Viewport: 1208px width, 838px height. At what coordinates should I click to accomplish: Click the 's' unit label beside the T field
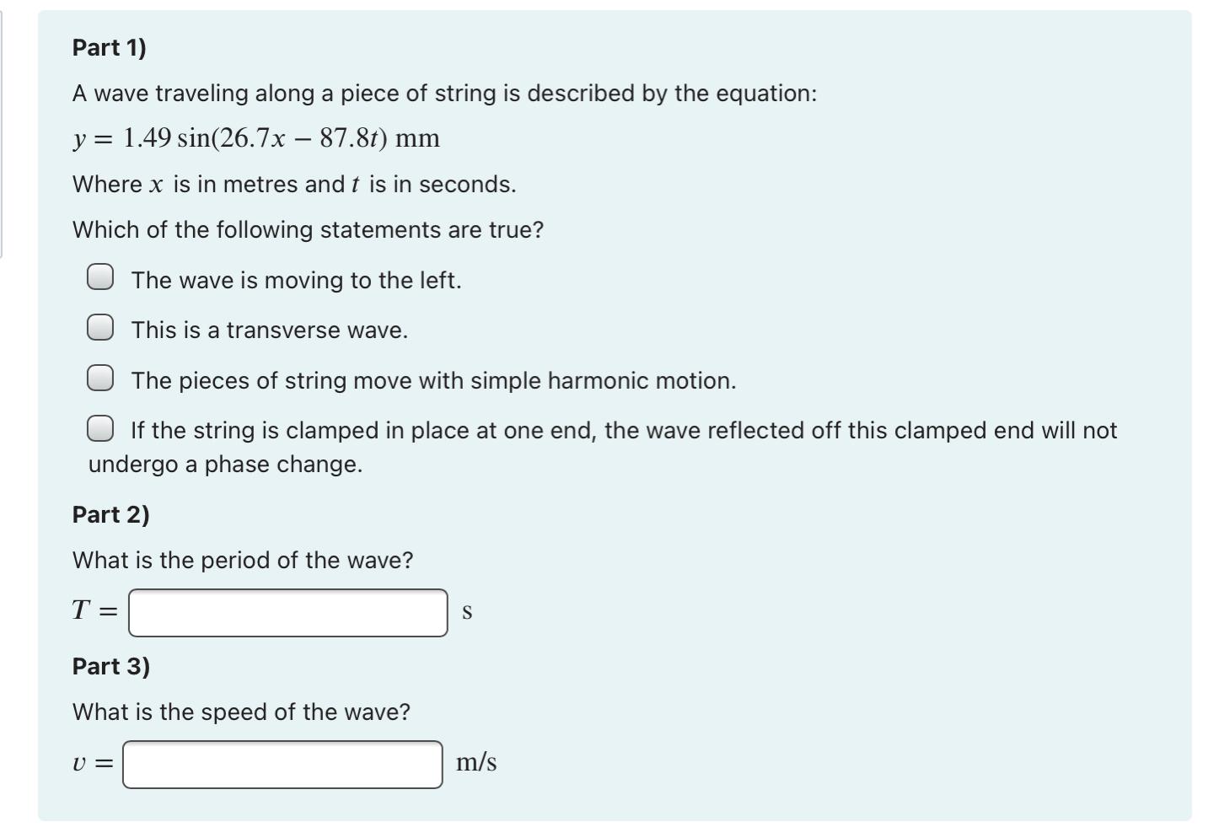(467, 610)
